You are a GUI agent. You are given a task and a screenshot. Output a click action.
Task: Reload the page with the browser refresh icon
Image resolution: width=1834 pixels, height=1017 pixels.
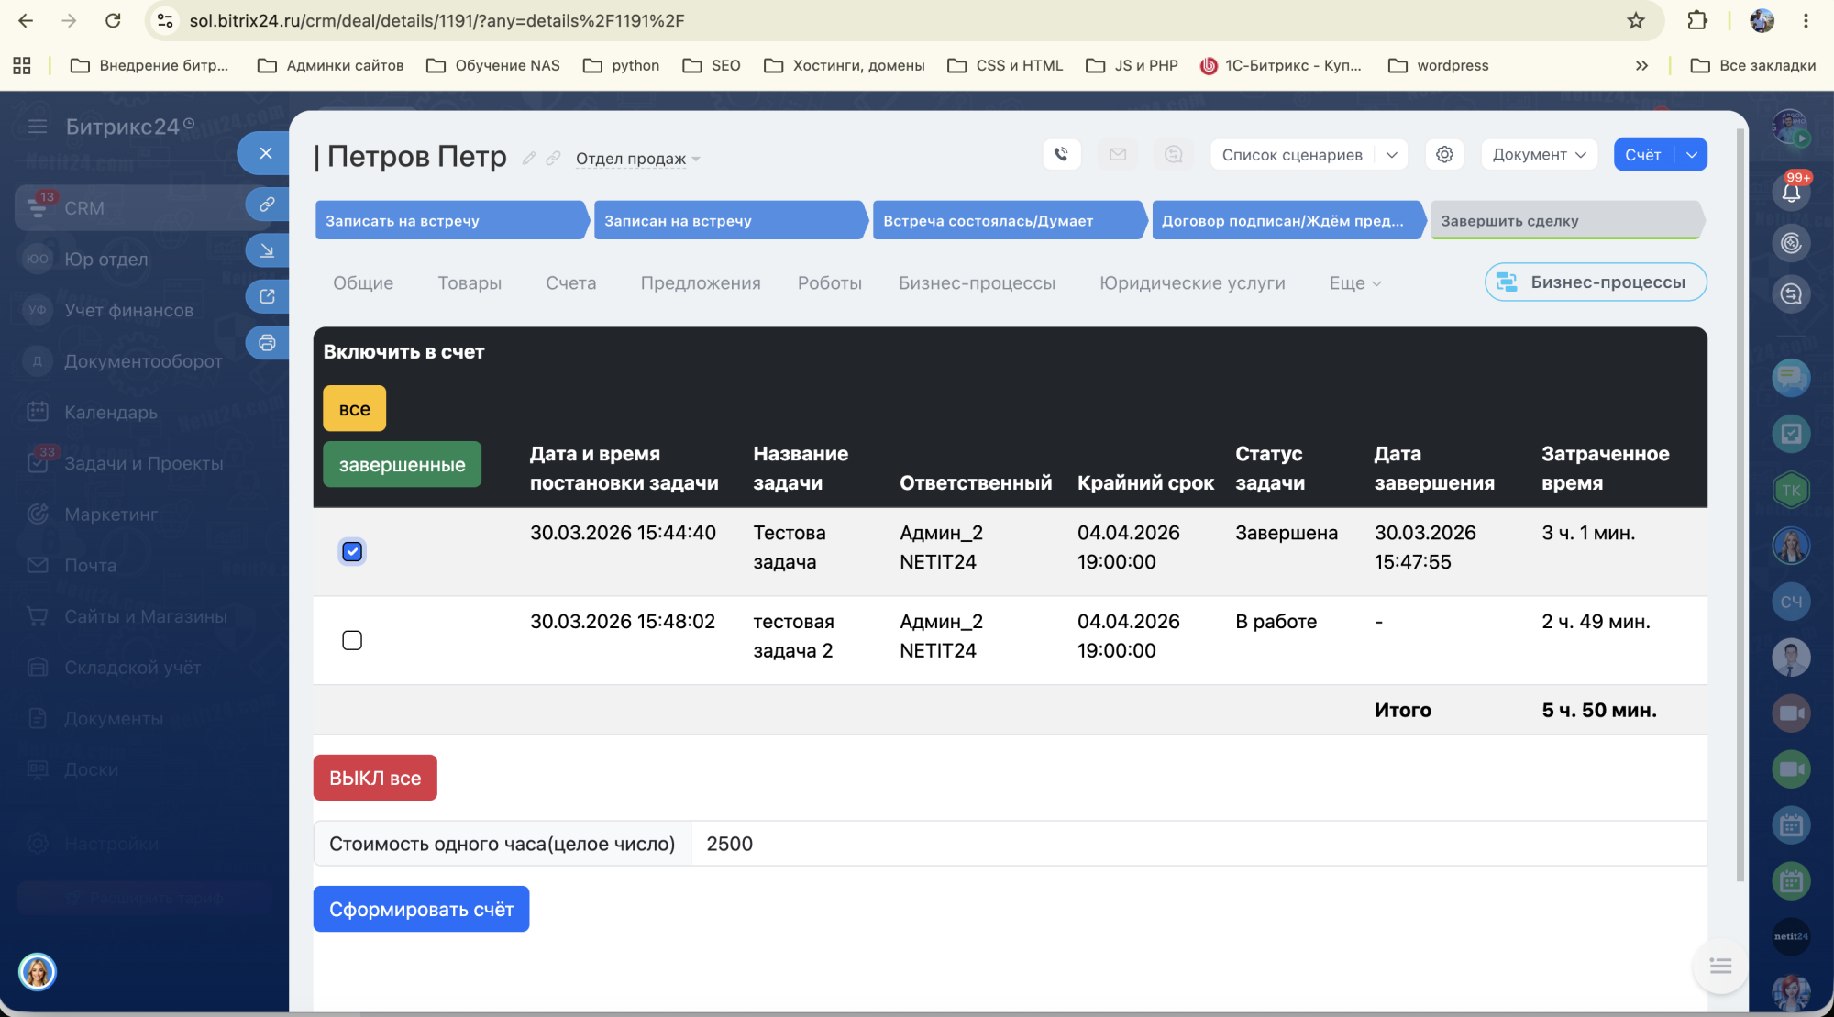point(113,20)
